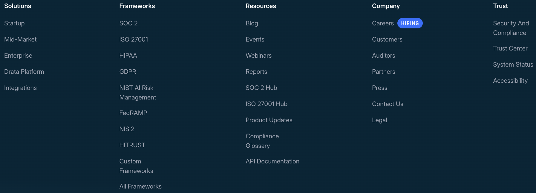View All Frameworks link
Viewport: 536px width, 193px height.
(140, 186)
